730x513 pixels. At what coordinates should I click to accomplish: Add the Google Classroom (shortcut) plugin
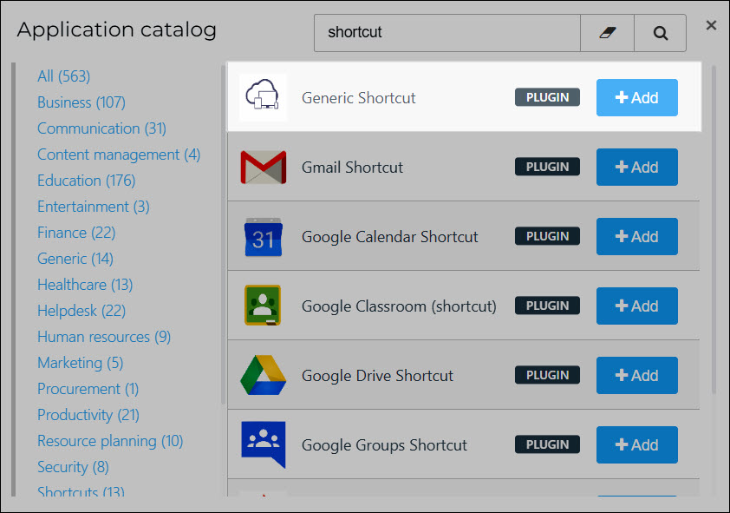(637, 306)
